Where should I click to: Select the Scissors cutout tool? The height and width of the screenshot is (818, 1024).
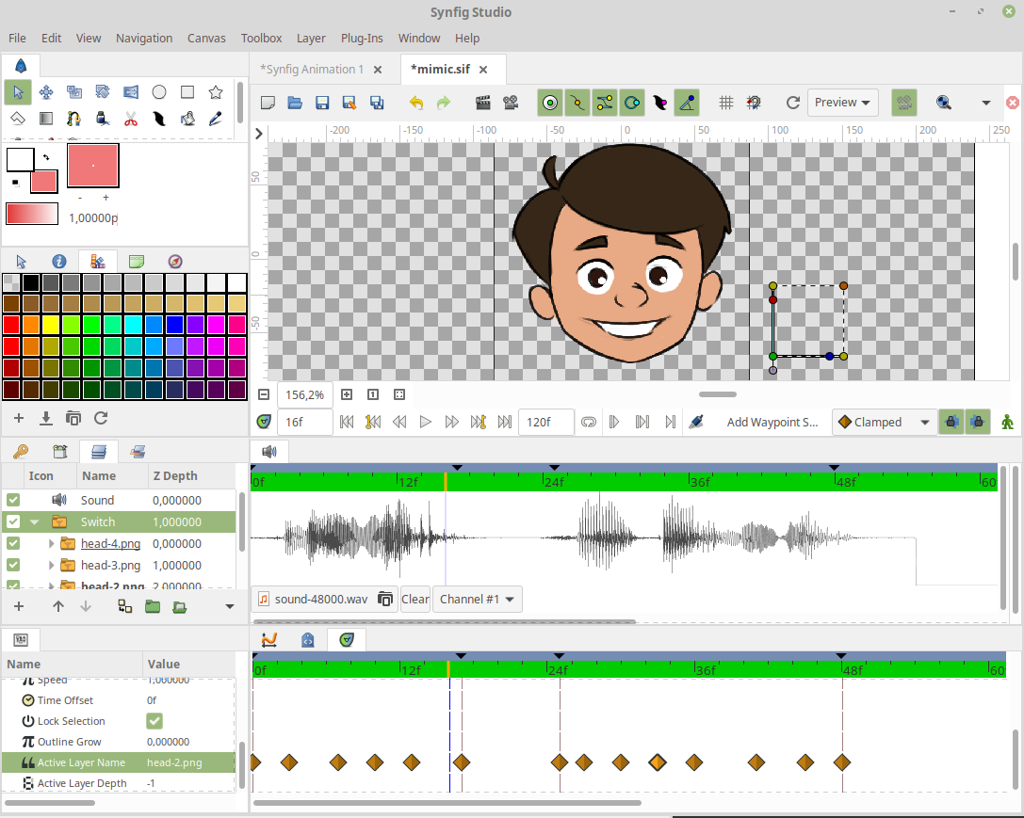point(131,119)
